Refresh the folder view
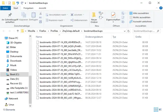The image size is (163, 112). (x=128, y=31)
